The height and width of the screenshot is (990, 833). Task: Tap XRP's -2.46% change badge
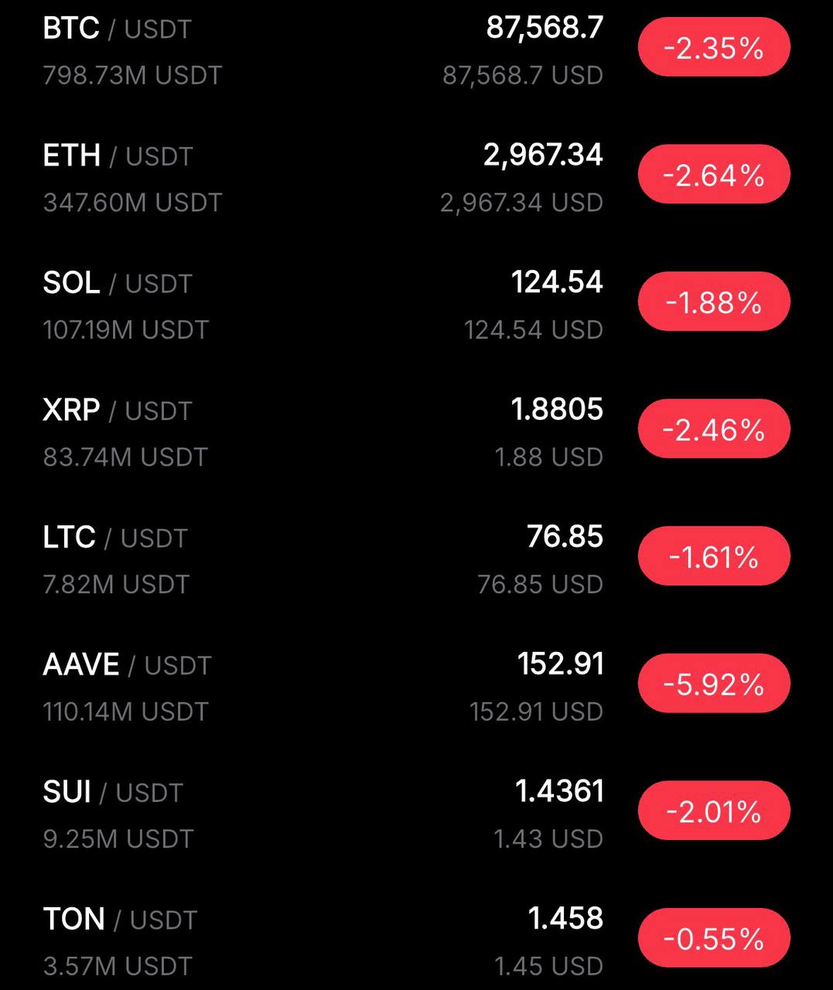tap(713, 429)
